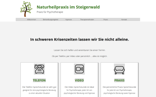Open the Behandlungsangebot menu item
156x97 pixels.
coord(50,20)
